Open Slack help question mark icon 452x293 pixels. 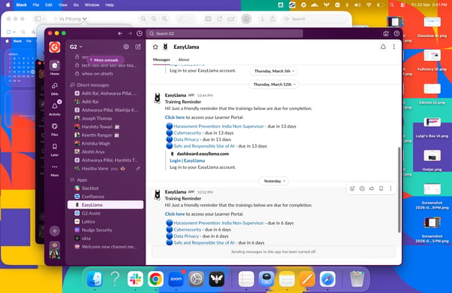396,33
